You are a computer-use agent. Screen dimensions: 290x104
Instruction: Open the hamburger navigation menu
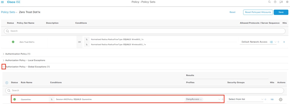click(3, 2)
